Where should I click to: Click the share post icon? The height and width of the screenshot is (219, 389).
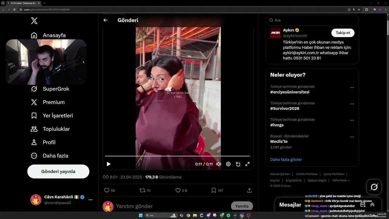[249, 190]
